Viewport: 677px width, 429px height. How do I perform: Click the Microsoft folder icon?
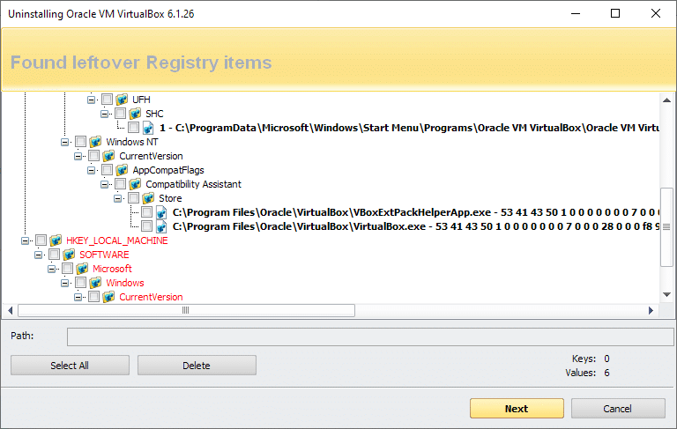pyautogui.click(x=82, y=269)
